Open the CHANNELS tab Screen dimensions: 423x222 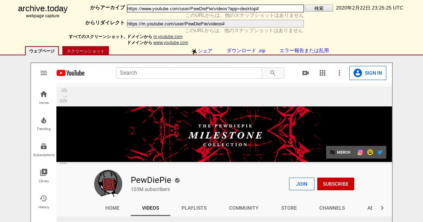332,208
